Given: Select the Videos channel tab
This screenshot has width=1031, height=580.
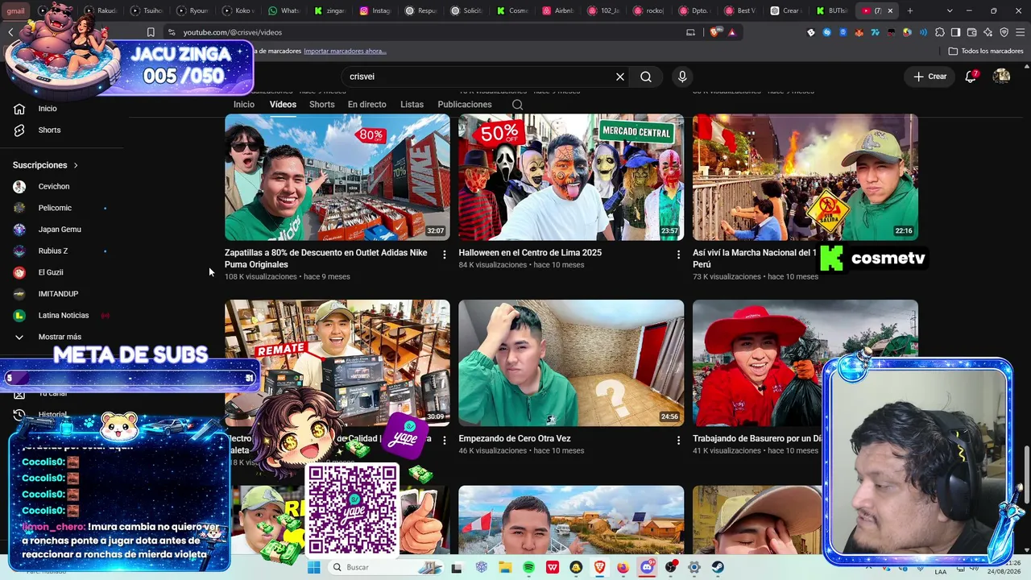Looking at the screenshot, I should point(283,105).
